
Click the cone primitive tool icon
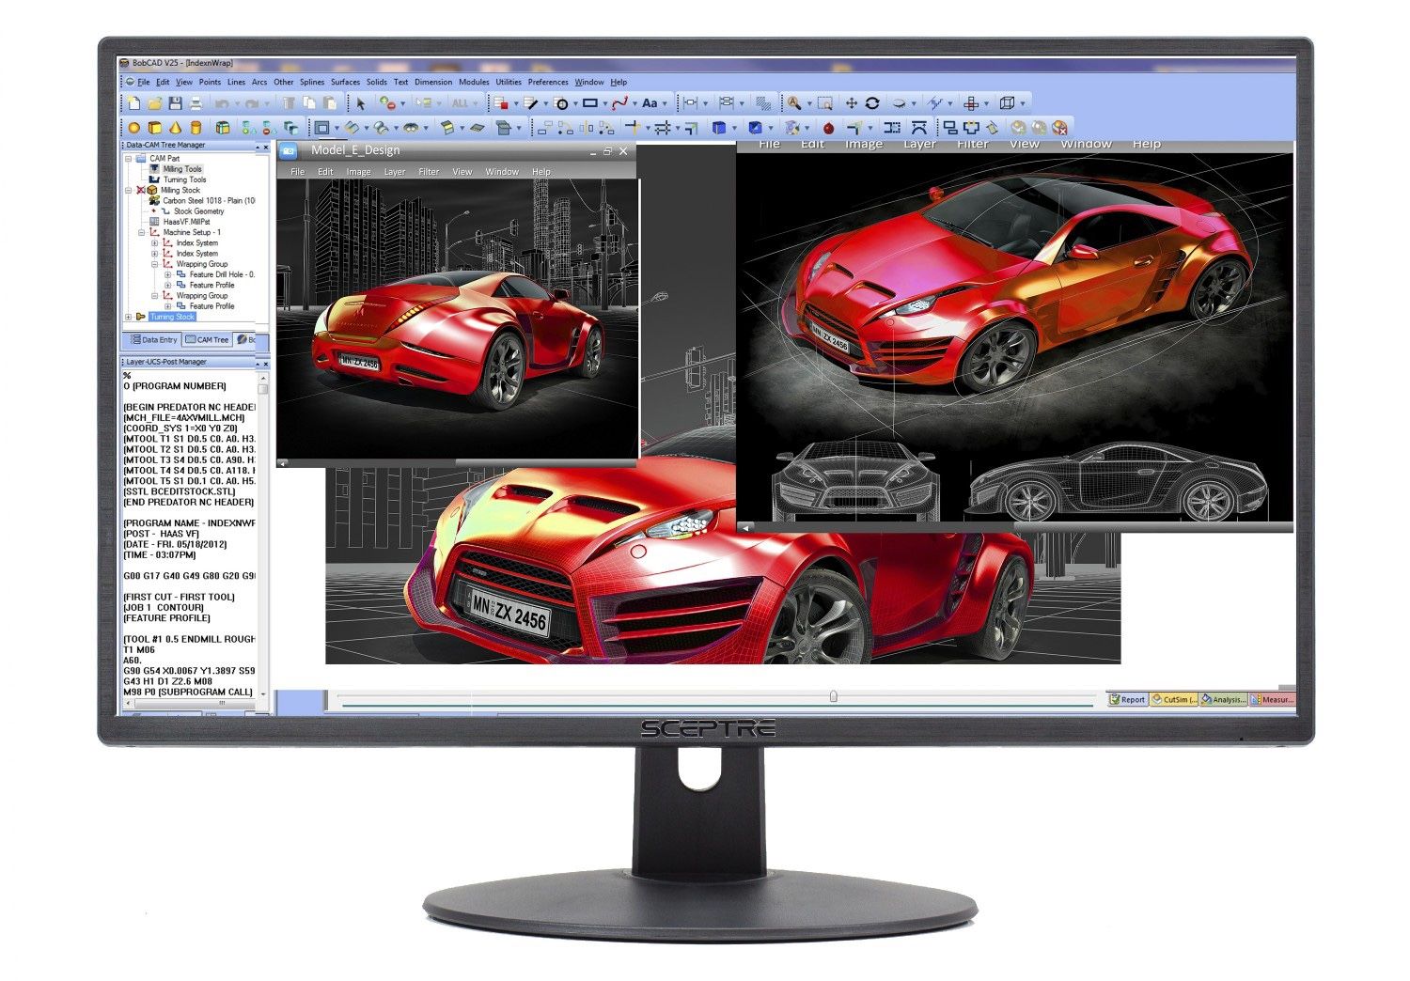click(173, 127)
